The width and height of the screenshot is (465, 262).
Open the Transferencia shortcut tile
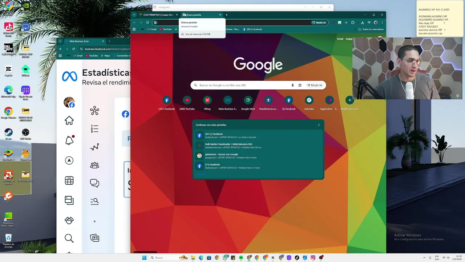[x=268, y=103]
